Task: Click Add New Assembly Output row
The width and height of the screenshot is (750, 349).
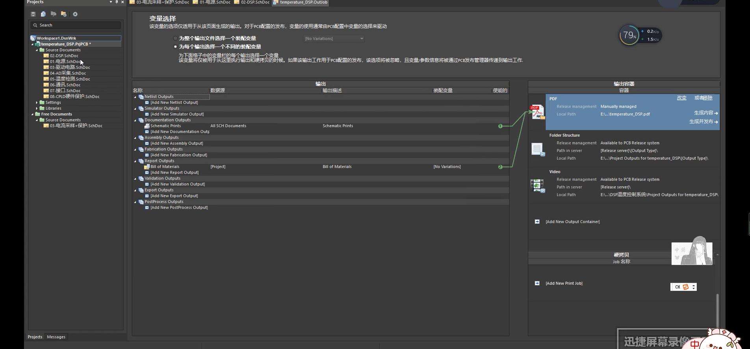Action: tap(176, 143)
